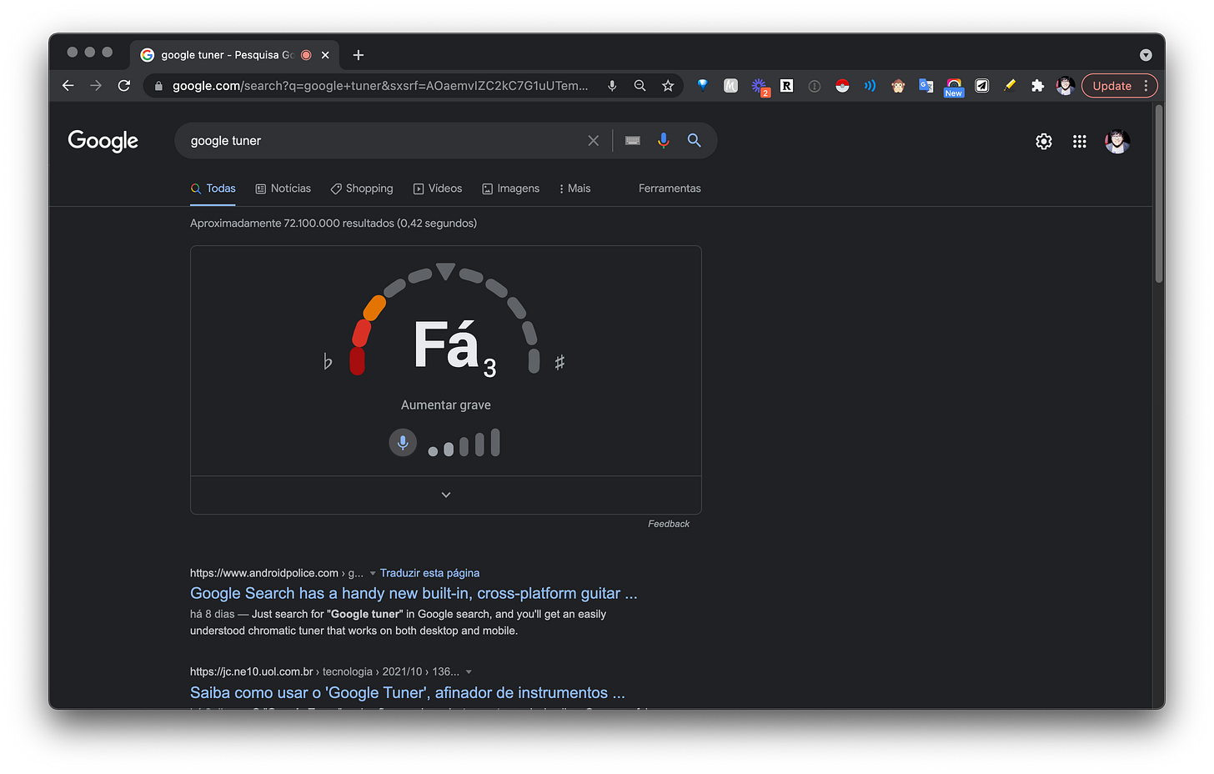Click the Aumentar grave text
This screenshot has width=1214, height=774.
tap(446, 405)
